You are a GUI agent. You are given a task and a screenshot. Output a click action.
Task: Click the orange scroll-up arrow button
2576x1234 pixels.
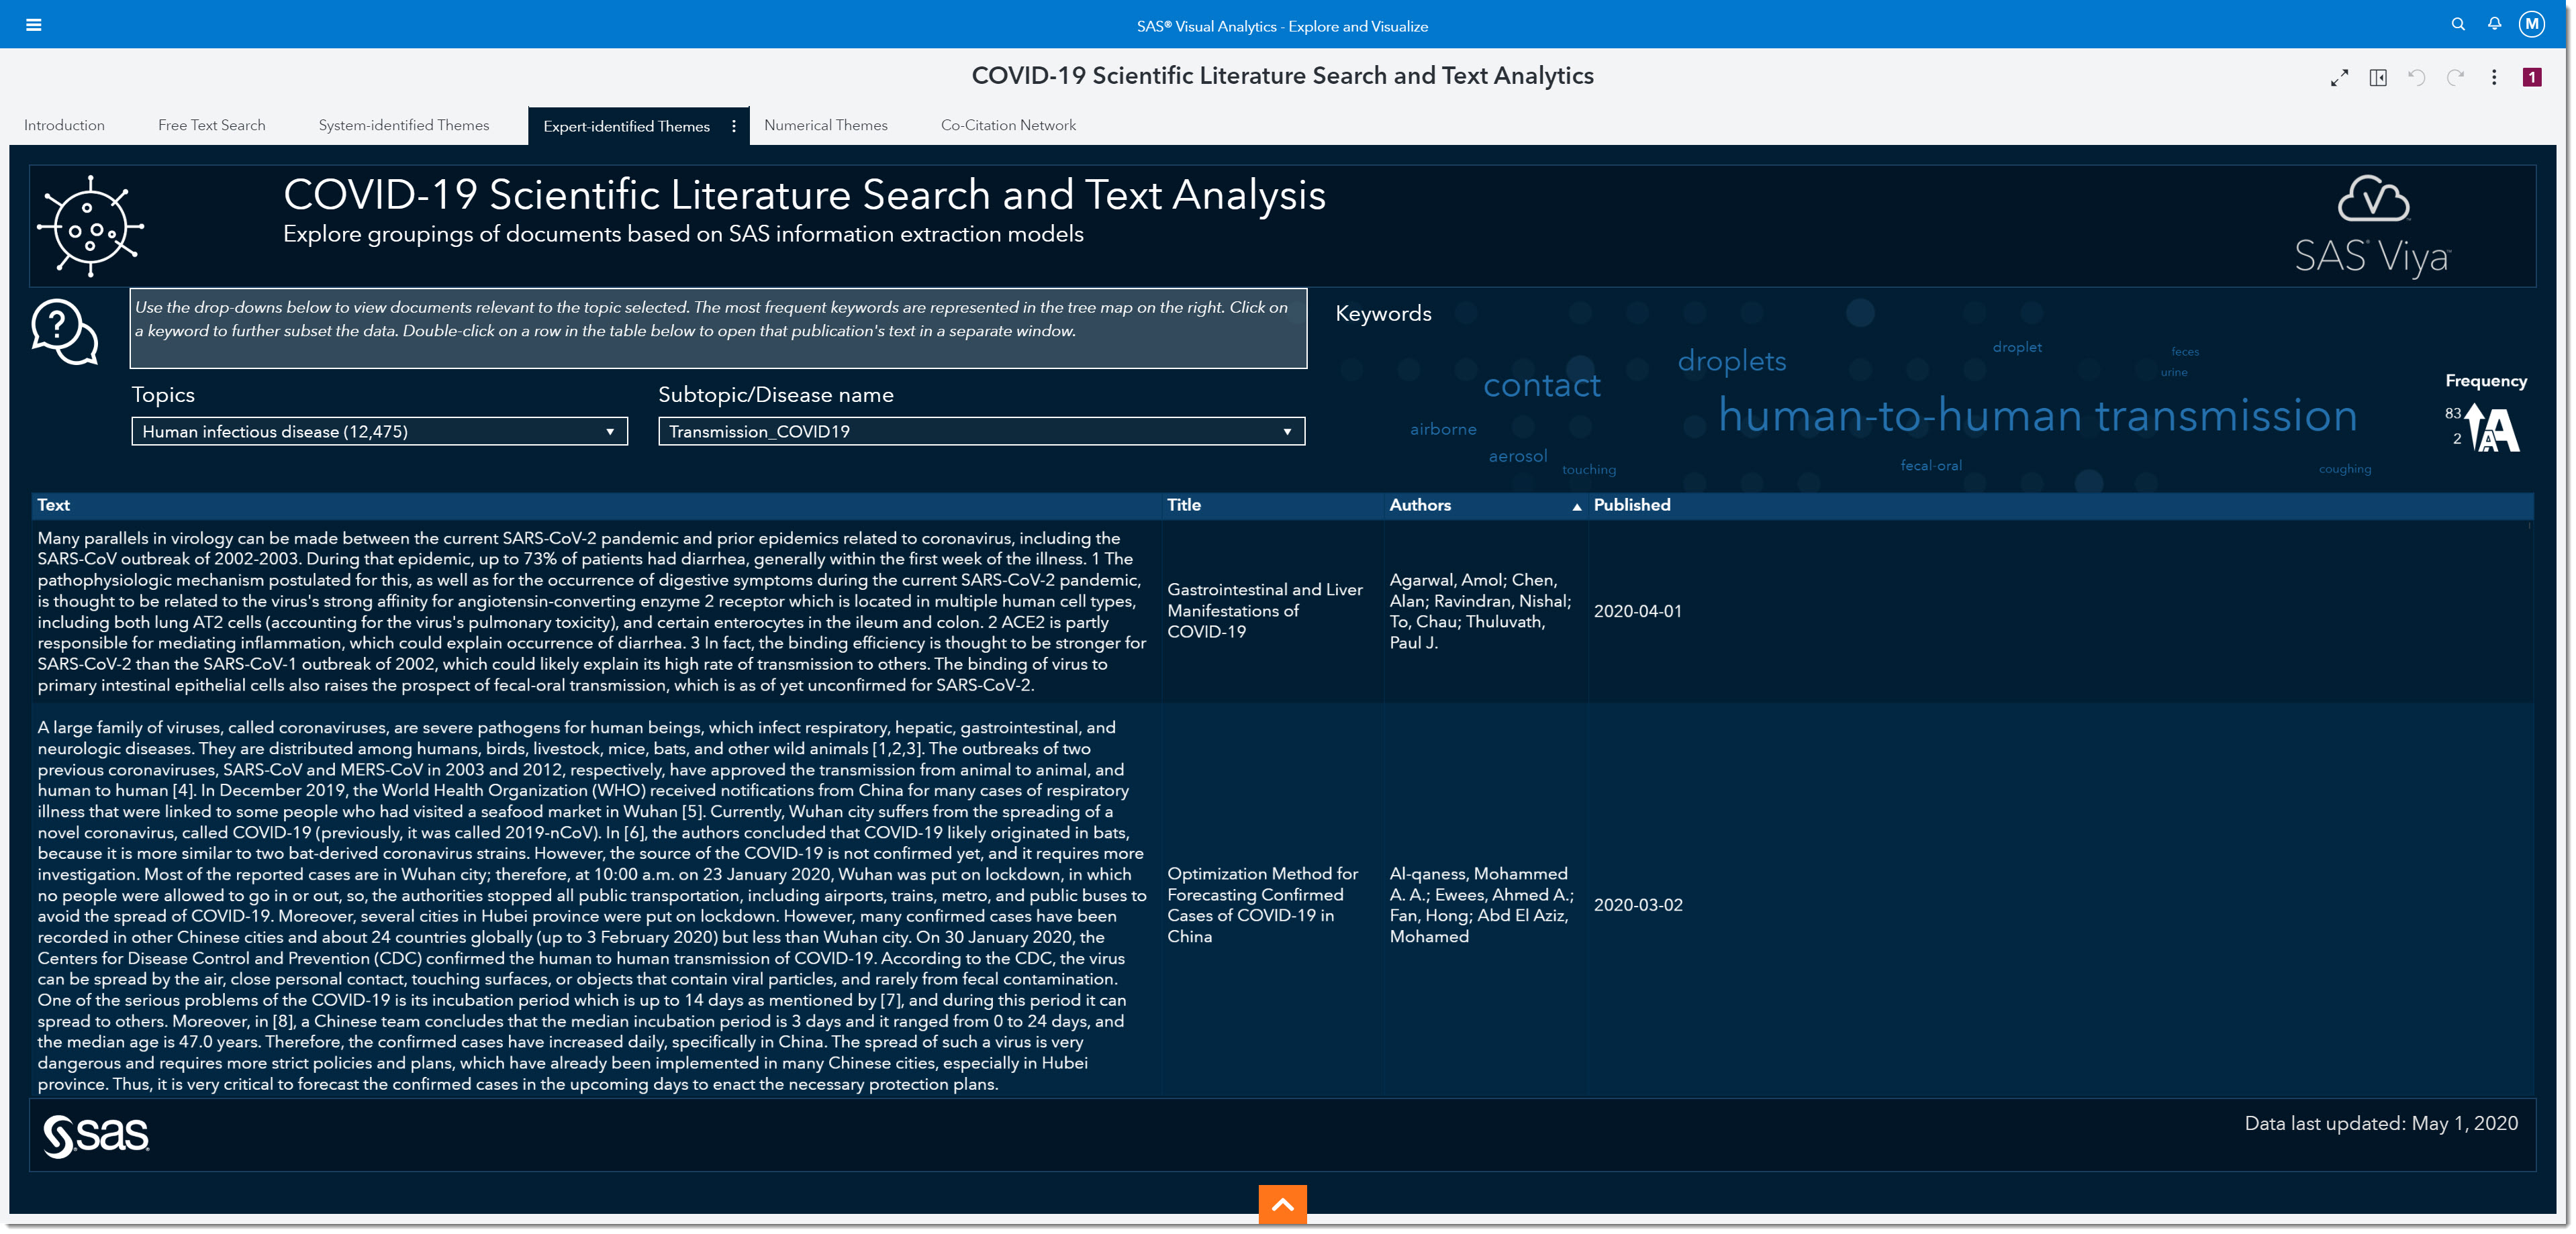tap(1282, 1204)
